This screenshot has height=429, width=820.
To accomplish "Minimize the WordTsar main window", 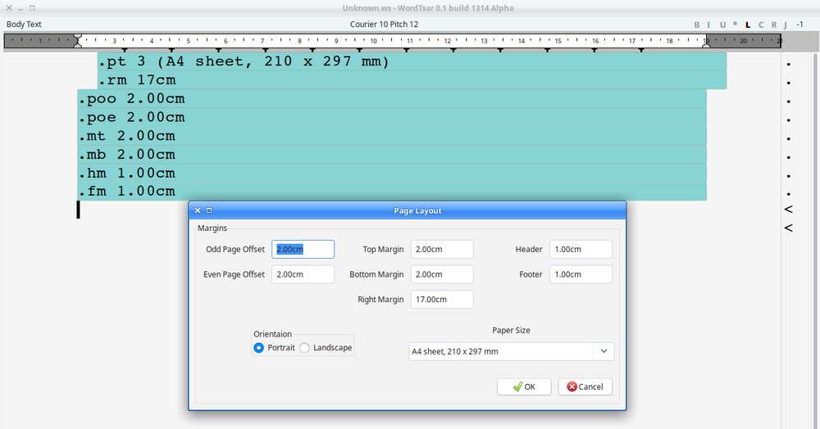I will [x=21, y=8].
